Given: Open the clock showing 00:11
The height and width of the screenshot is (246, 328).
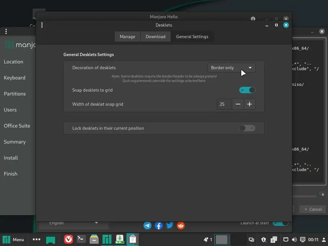Looking at the screenshot, I should coord(313,240).
